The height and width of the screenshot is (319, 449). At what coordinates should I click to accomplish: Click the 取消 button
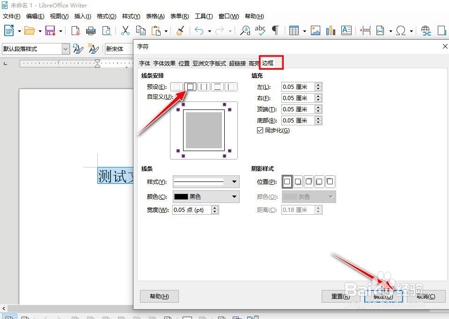(x=426, y=297)
